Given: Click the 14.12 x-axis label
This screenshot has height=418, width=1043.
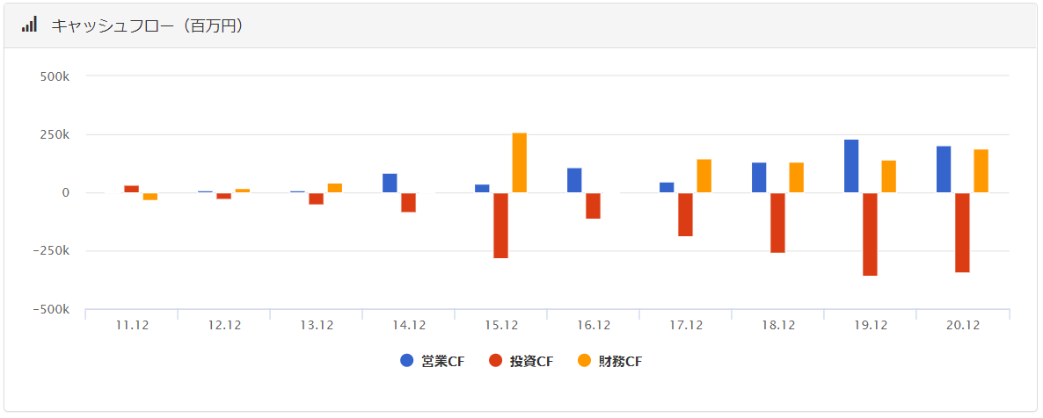Looking at the screenshot, I should (409, 326).
